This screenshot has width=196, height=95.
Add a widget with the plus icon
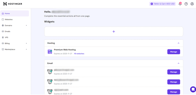[x=114, y=32]
